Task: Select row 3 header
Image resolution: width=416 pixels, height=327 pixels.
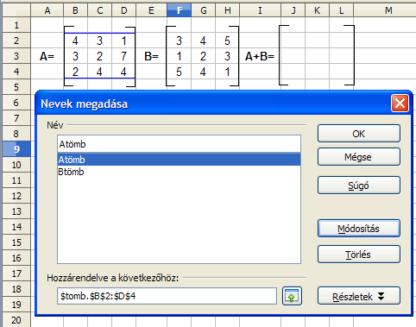Action: [16, 56]
